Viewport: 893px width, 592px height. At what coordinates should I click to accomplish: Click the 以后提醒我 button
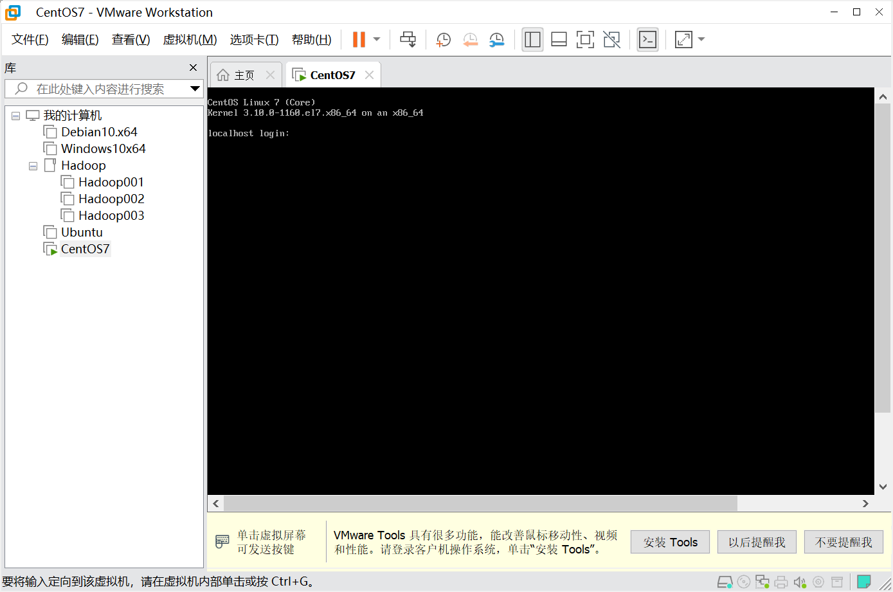click(x=757, y=542)
